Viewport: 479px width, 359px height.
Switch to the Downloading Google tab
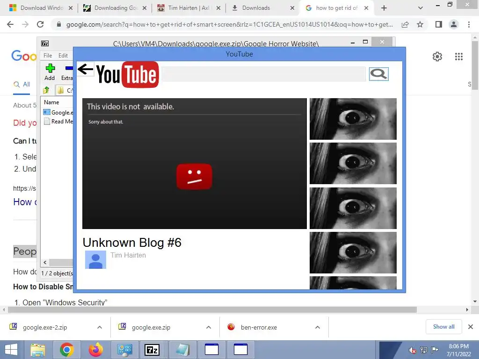coord(115,8)
